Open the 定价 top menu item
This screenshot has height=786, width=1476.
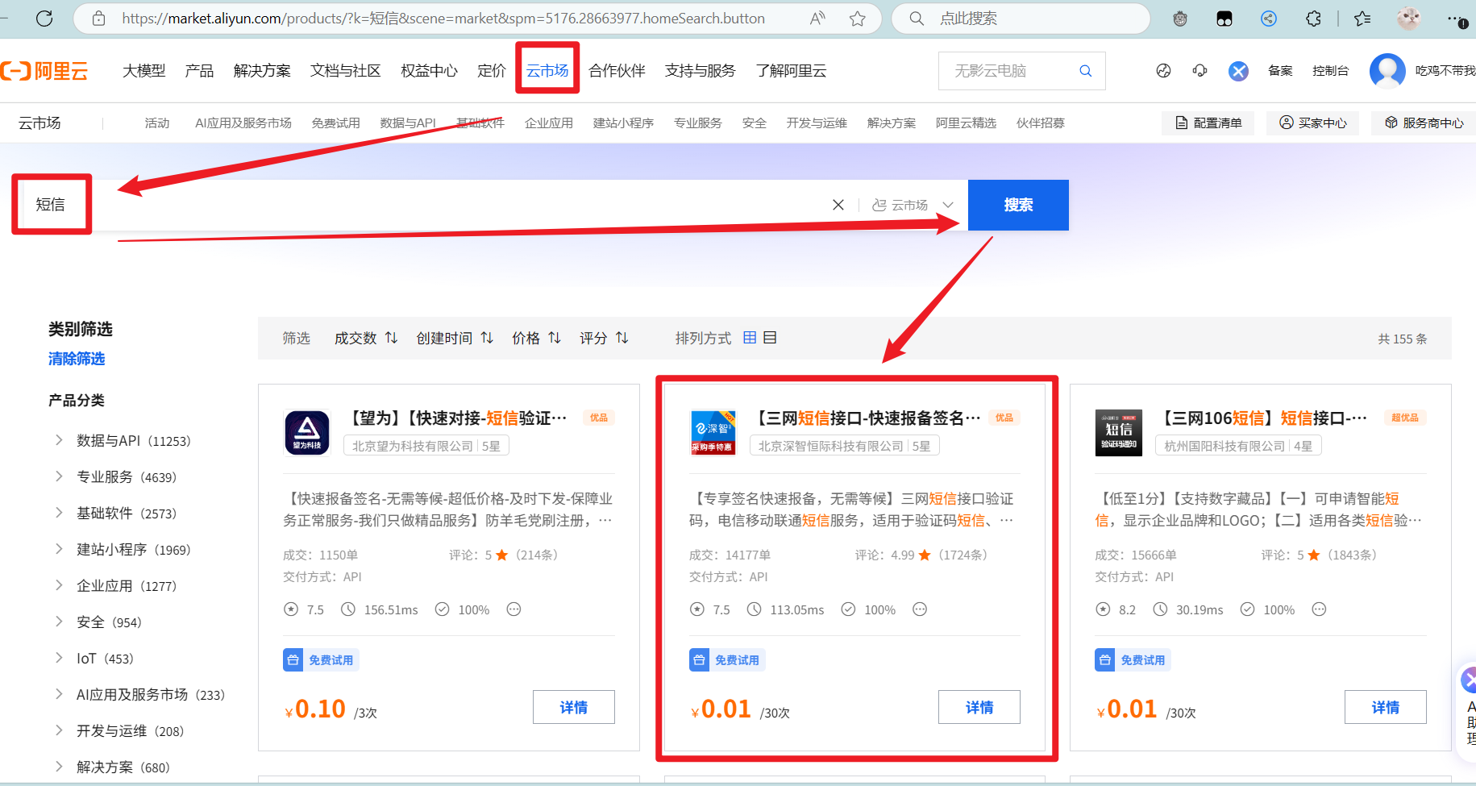tap(492, 71)
